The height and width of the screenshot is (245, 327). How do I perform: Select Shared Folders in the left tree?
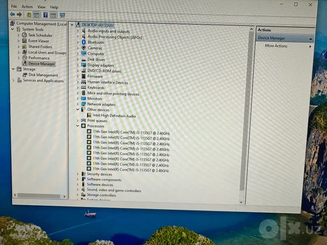click(40, 47)
